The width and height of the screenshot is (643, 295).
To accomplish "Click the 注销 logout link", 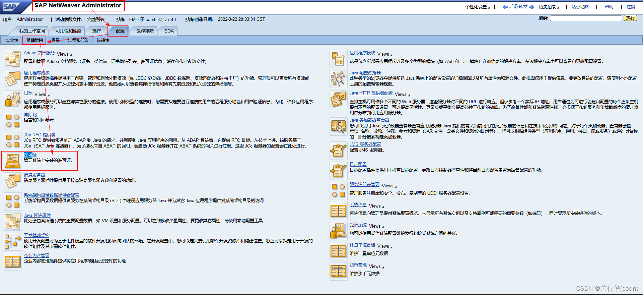I will 631,7.
